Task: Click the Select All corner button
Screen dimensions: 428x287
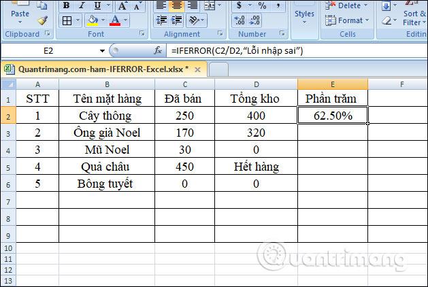Action: click(x=8, y=84)
